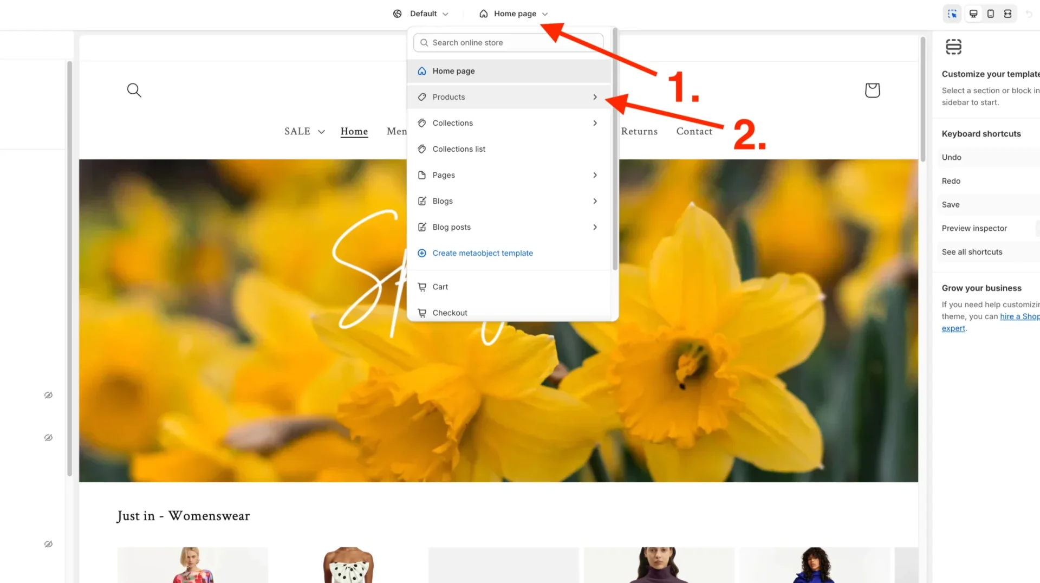This screenshot has width=1040, height=583.
Task: Click the shopping bag icon in header
Action: coord(872,90)
